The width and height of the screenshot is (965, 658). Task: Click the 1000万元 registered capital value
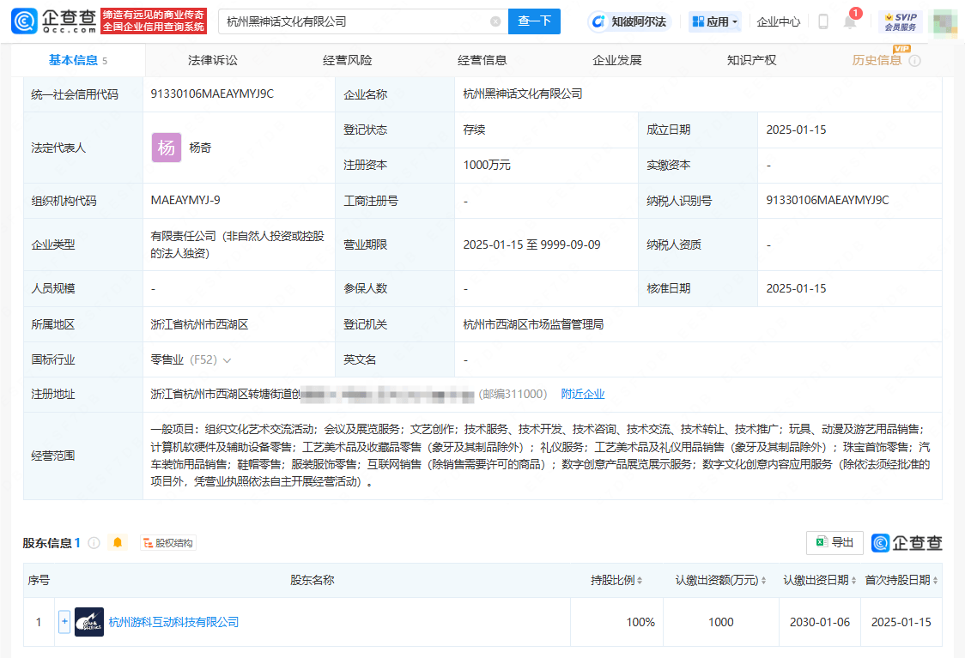coord(487,165)
